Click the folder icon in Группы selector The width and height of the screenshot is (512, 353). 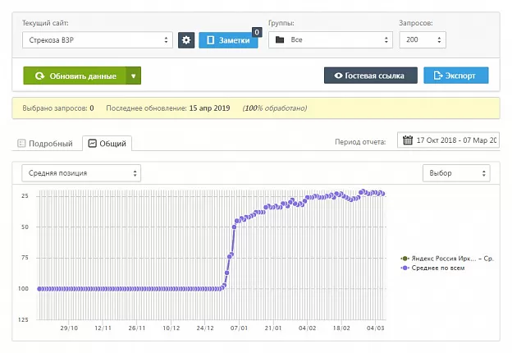coord(280,40)
